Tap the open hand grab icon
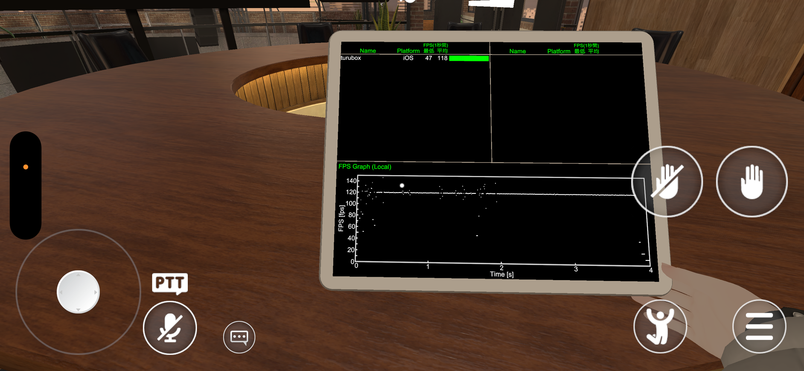Screen dimensions: 804x371 (x=752, y=182)
